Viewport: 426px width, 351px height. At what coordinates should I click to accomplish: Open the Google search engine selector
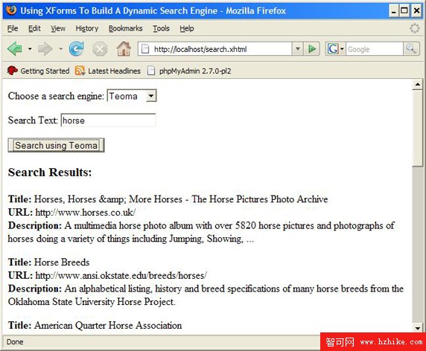coord(336,49)
